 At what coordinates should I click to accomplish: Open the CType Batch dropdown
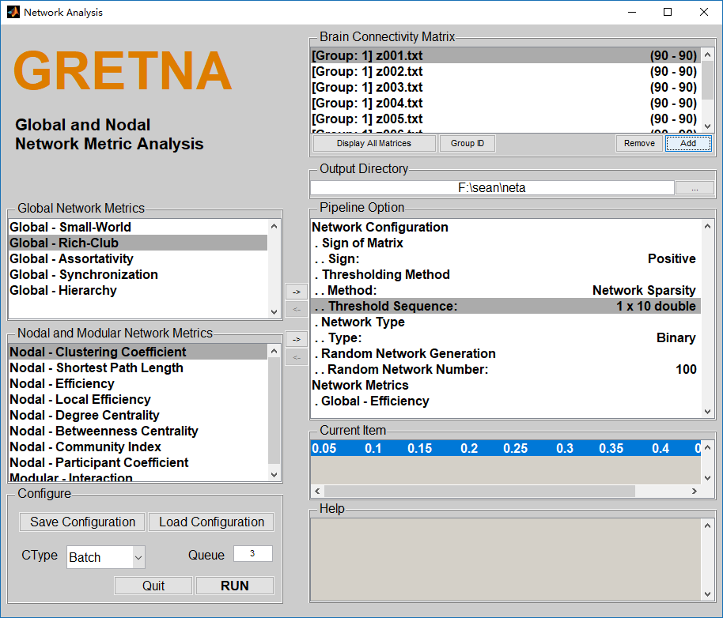pyautogui.click(x=105, y=557)
